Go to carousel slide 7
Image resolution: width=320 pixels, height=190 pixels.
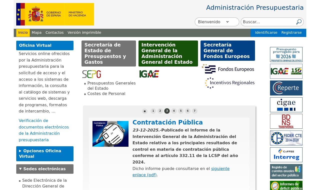[195, 111]
